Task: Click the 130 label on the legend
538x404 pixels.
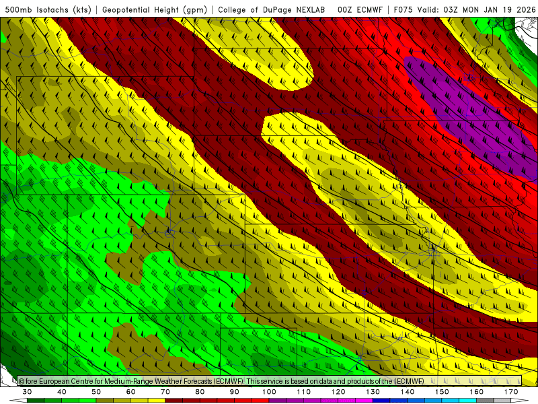Action: [x=373, y=392]
